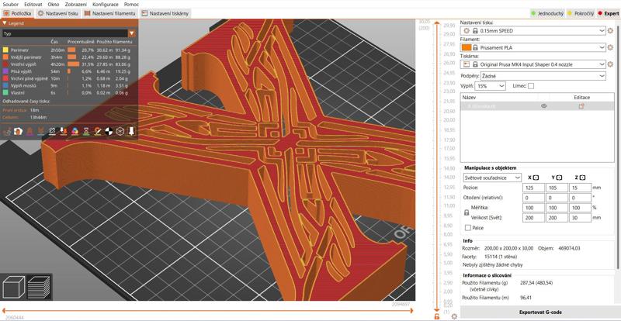This screenshot has height=321, width=621.
Task: Switch to 3D editor cube view
Action: tap(13, 288)
